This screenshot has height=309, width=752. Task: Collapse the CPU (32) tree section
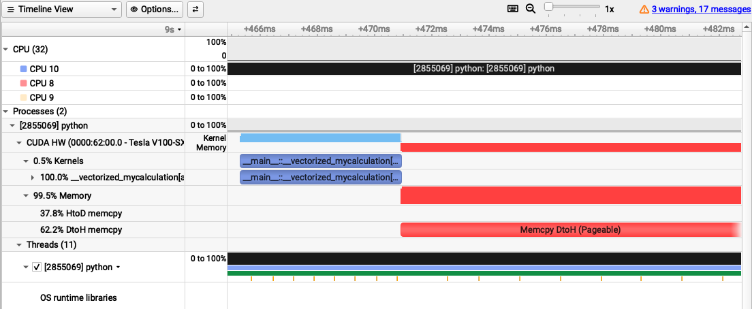coord(7,50)
